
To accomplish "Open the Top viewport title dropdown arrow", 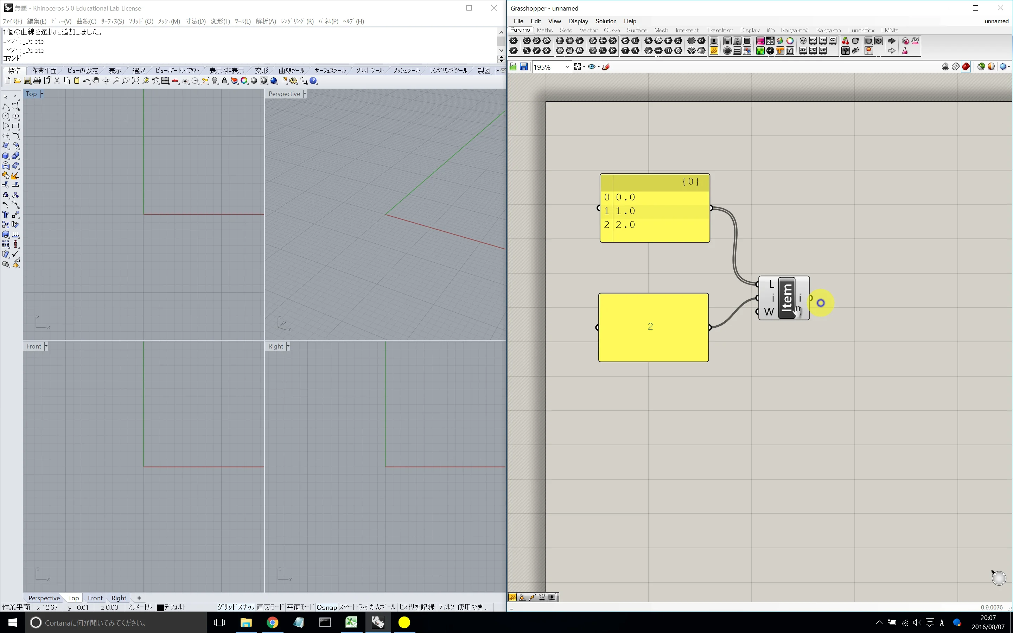I will pyautogui.click(x=42, y=94).
